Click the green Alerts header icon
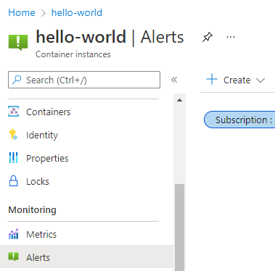This screenshot has height=271, width=275. click(x=18, y=42)
